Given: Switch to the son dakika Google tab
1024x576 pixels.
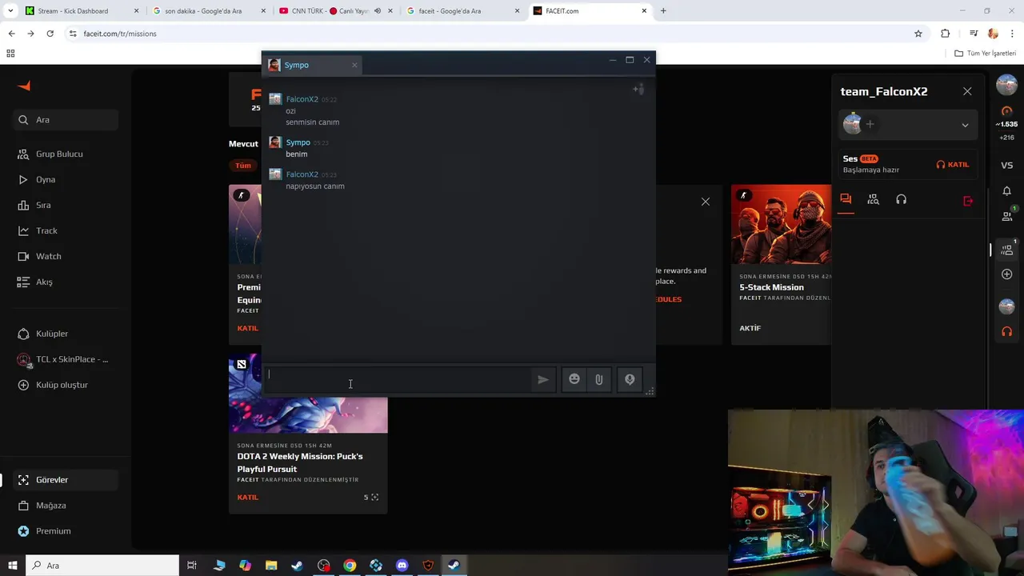Looking at the screenshot, I should click(208, 11).
